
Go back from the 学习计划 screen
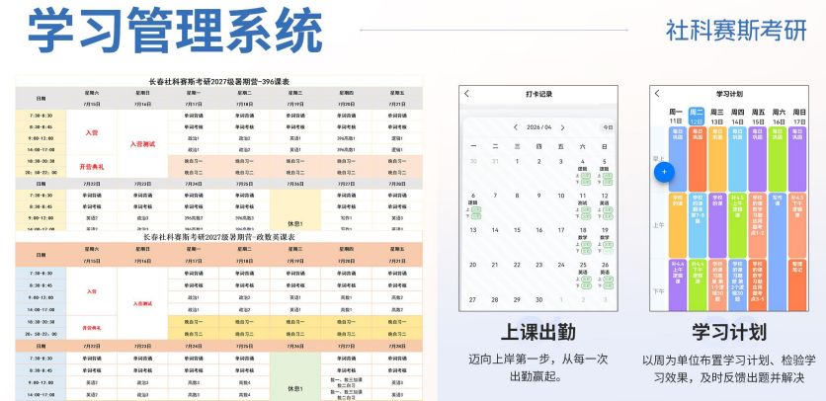pyautogui.click(x=657, y=94)
